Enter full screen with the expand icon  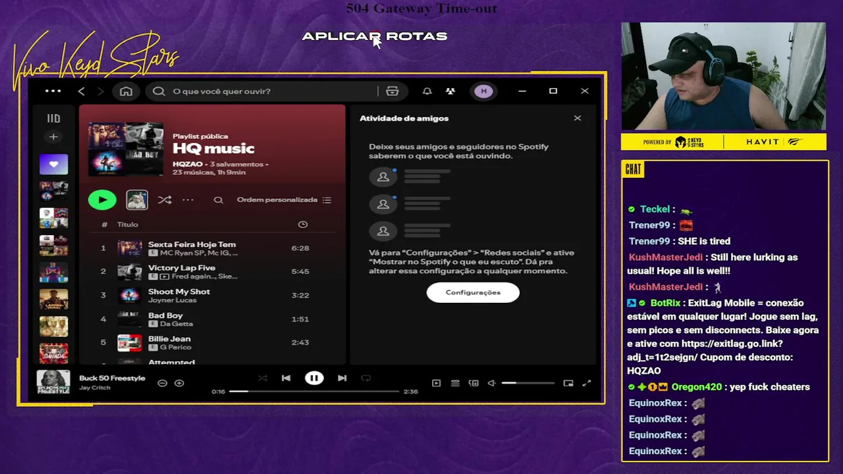(x=587, y=383)
